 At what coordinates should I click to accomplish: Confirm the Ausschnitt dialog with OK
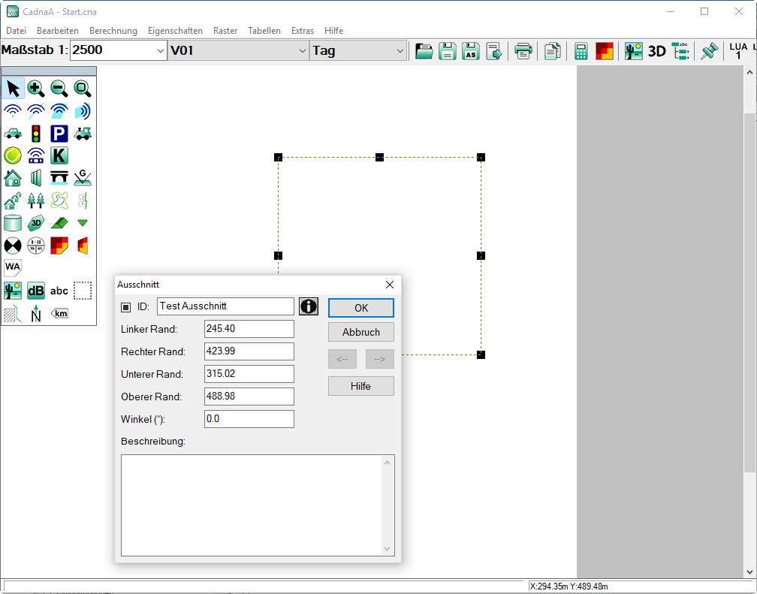tap(361, 308)
